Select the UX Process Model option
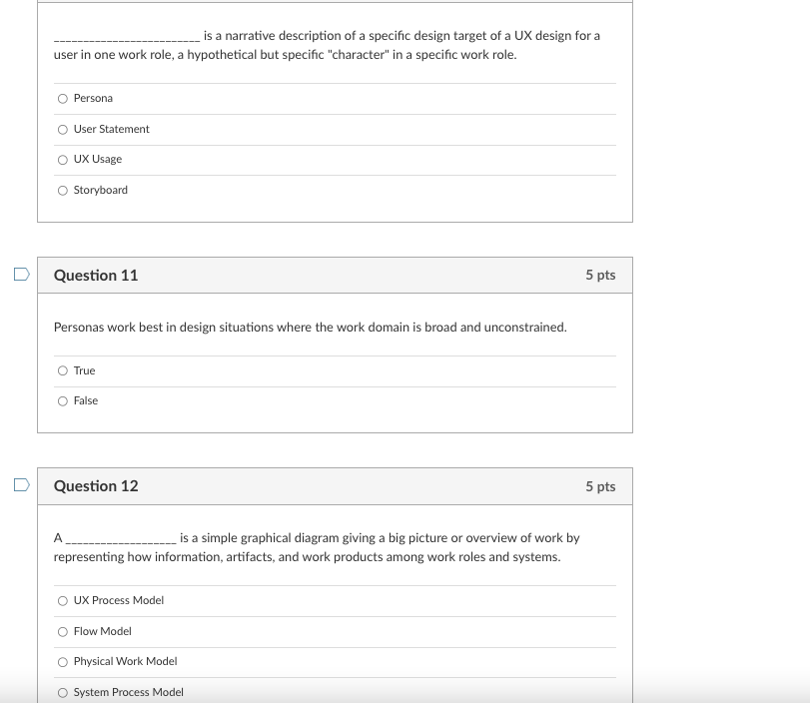Viewport: 810px width, 703px height. tap(62, 600)
